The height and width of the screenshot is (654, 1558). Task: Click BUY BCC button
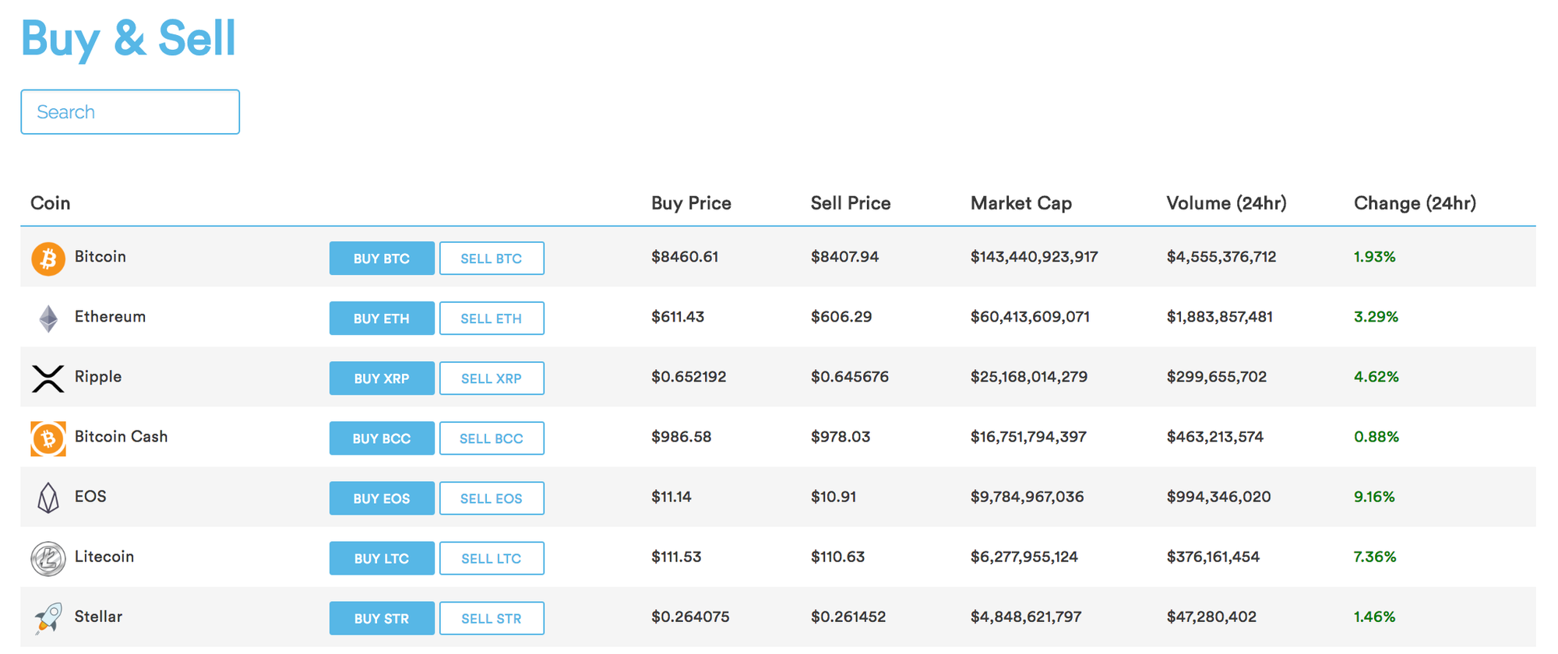(x=382, y=438)
